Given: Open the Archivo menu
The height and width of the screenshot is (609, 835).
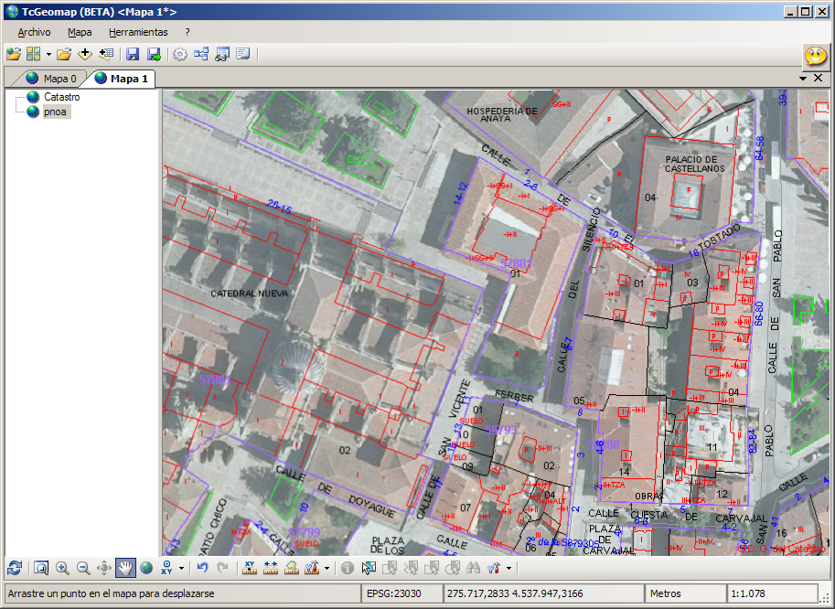Looking at the screenshot, I should coord(34,32).
